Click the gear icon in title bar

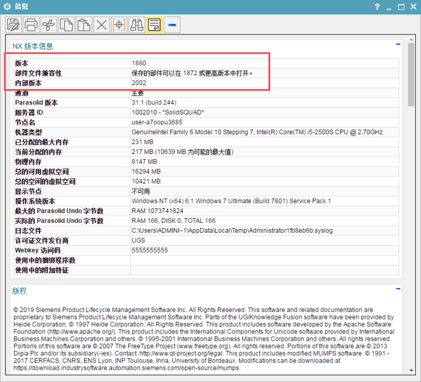coord(7,6)
